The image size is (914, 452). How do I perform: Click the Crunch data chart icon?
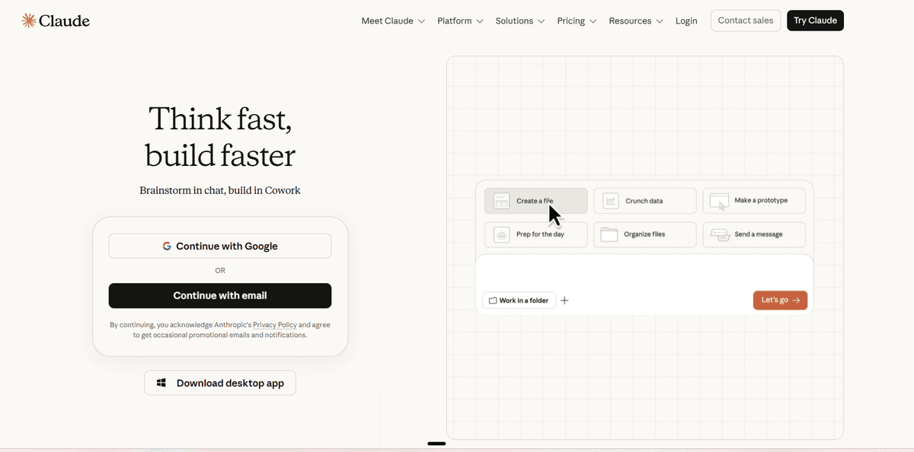pos(610,201)
